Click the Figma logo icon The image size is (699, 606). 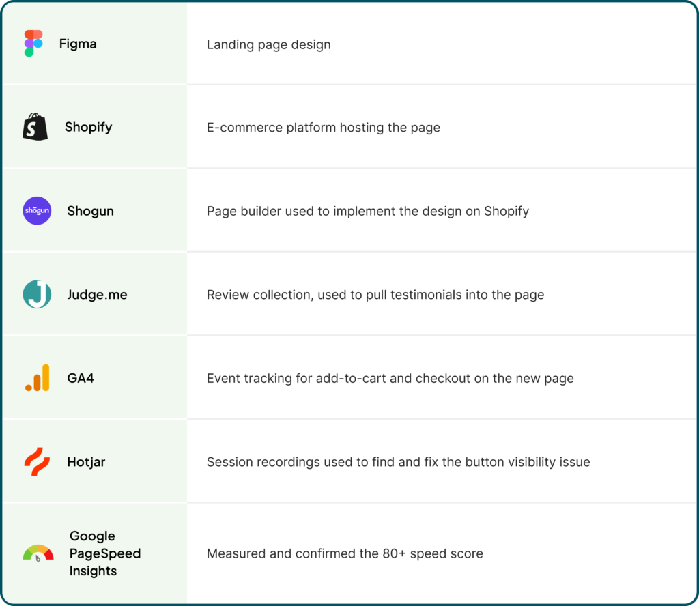click(33, 43)
